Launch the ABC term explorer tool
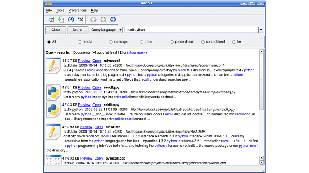 tap(81, 20)
